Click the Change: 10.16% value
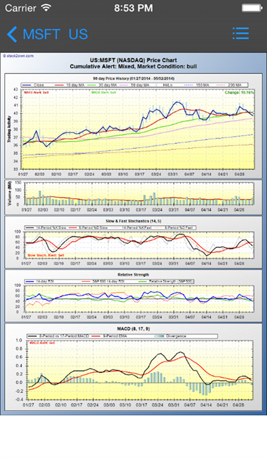The width and height of the screenshot is (267, 473). point(239,92)
